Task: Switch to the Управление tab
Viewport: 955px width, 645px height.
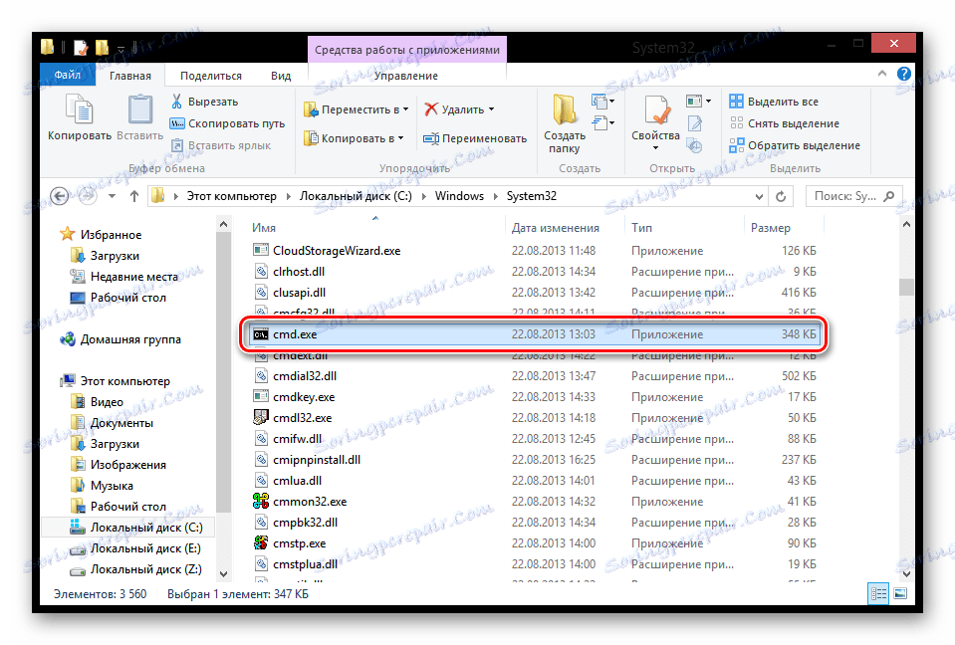Action: (406, 76)
